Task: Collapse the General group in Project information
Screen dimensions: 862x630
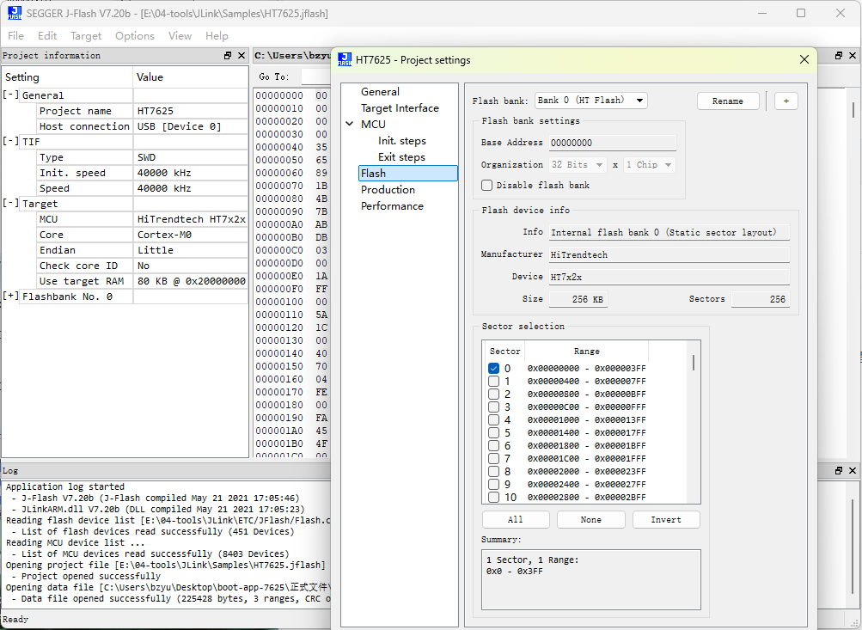Action: pos(10,95)
